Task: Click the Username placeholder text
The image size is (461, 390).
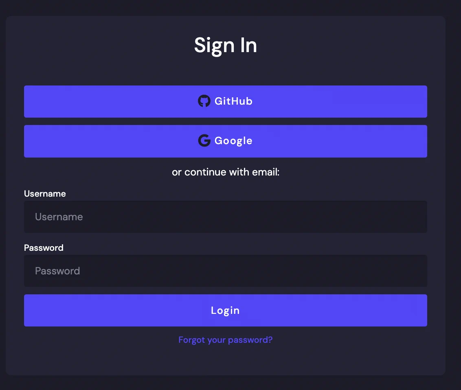Action: (59, 217)
